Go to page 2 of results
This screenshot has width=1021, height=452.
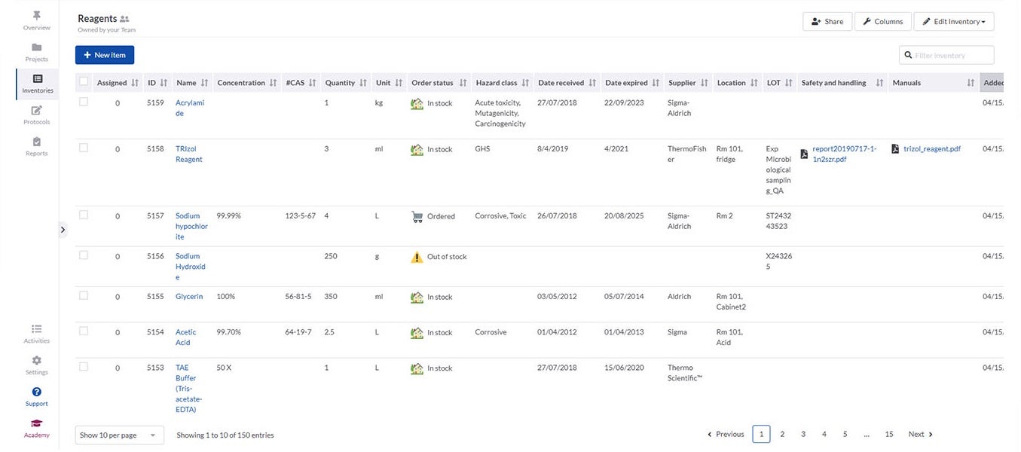coord(782,435)
